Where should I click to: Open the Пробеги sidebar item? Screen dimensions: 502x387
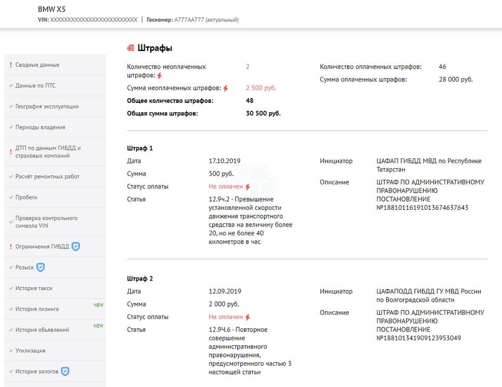point(55,197)
